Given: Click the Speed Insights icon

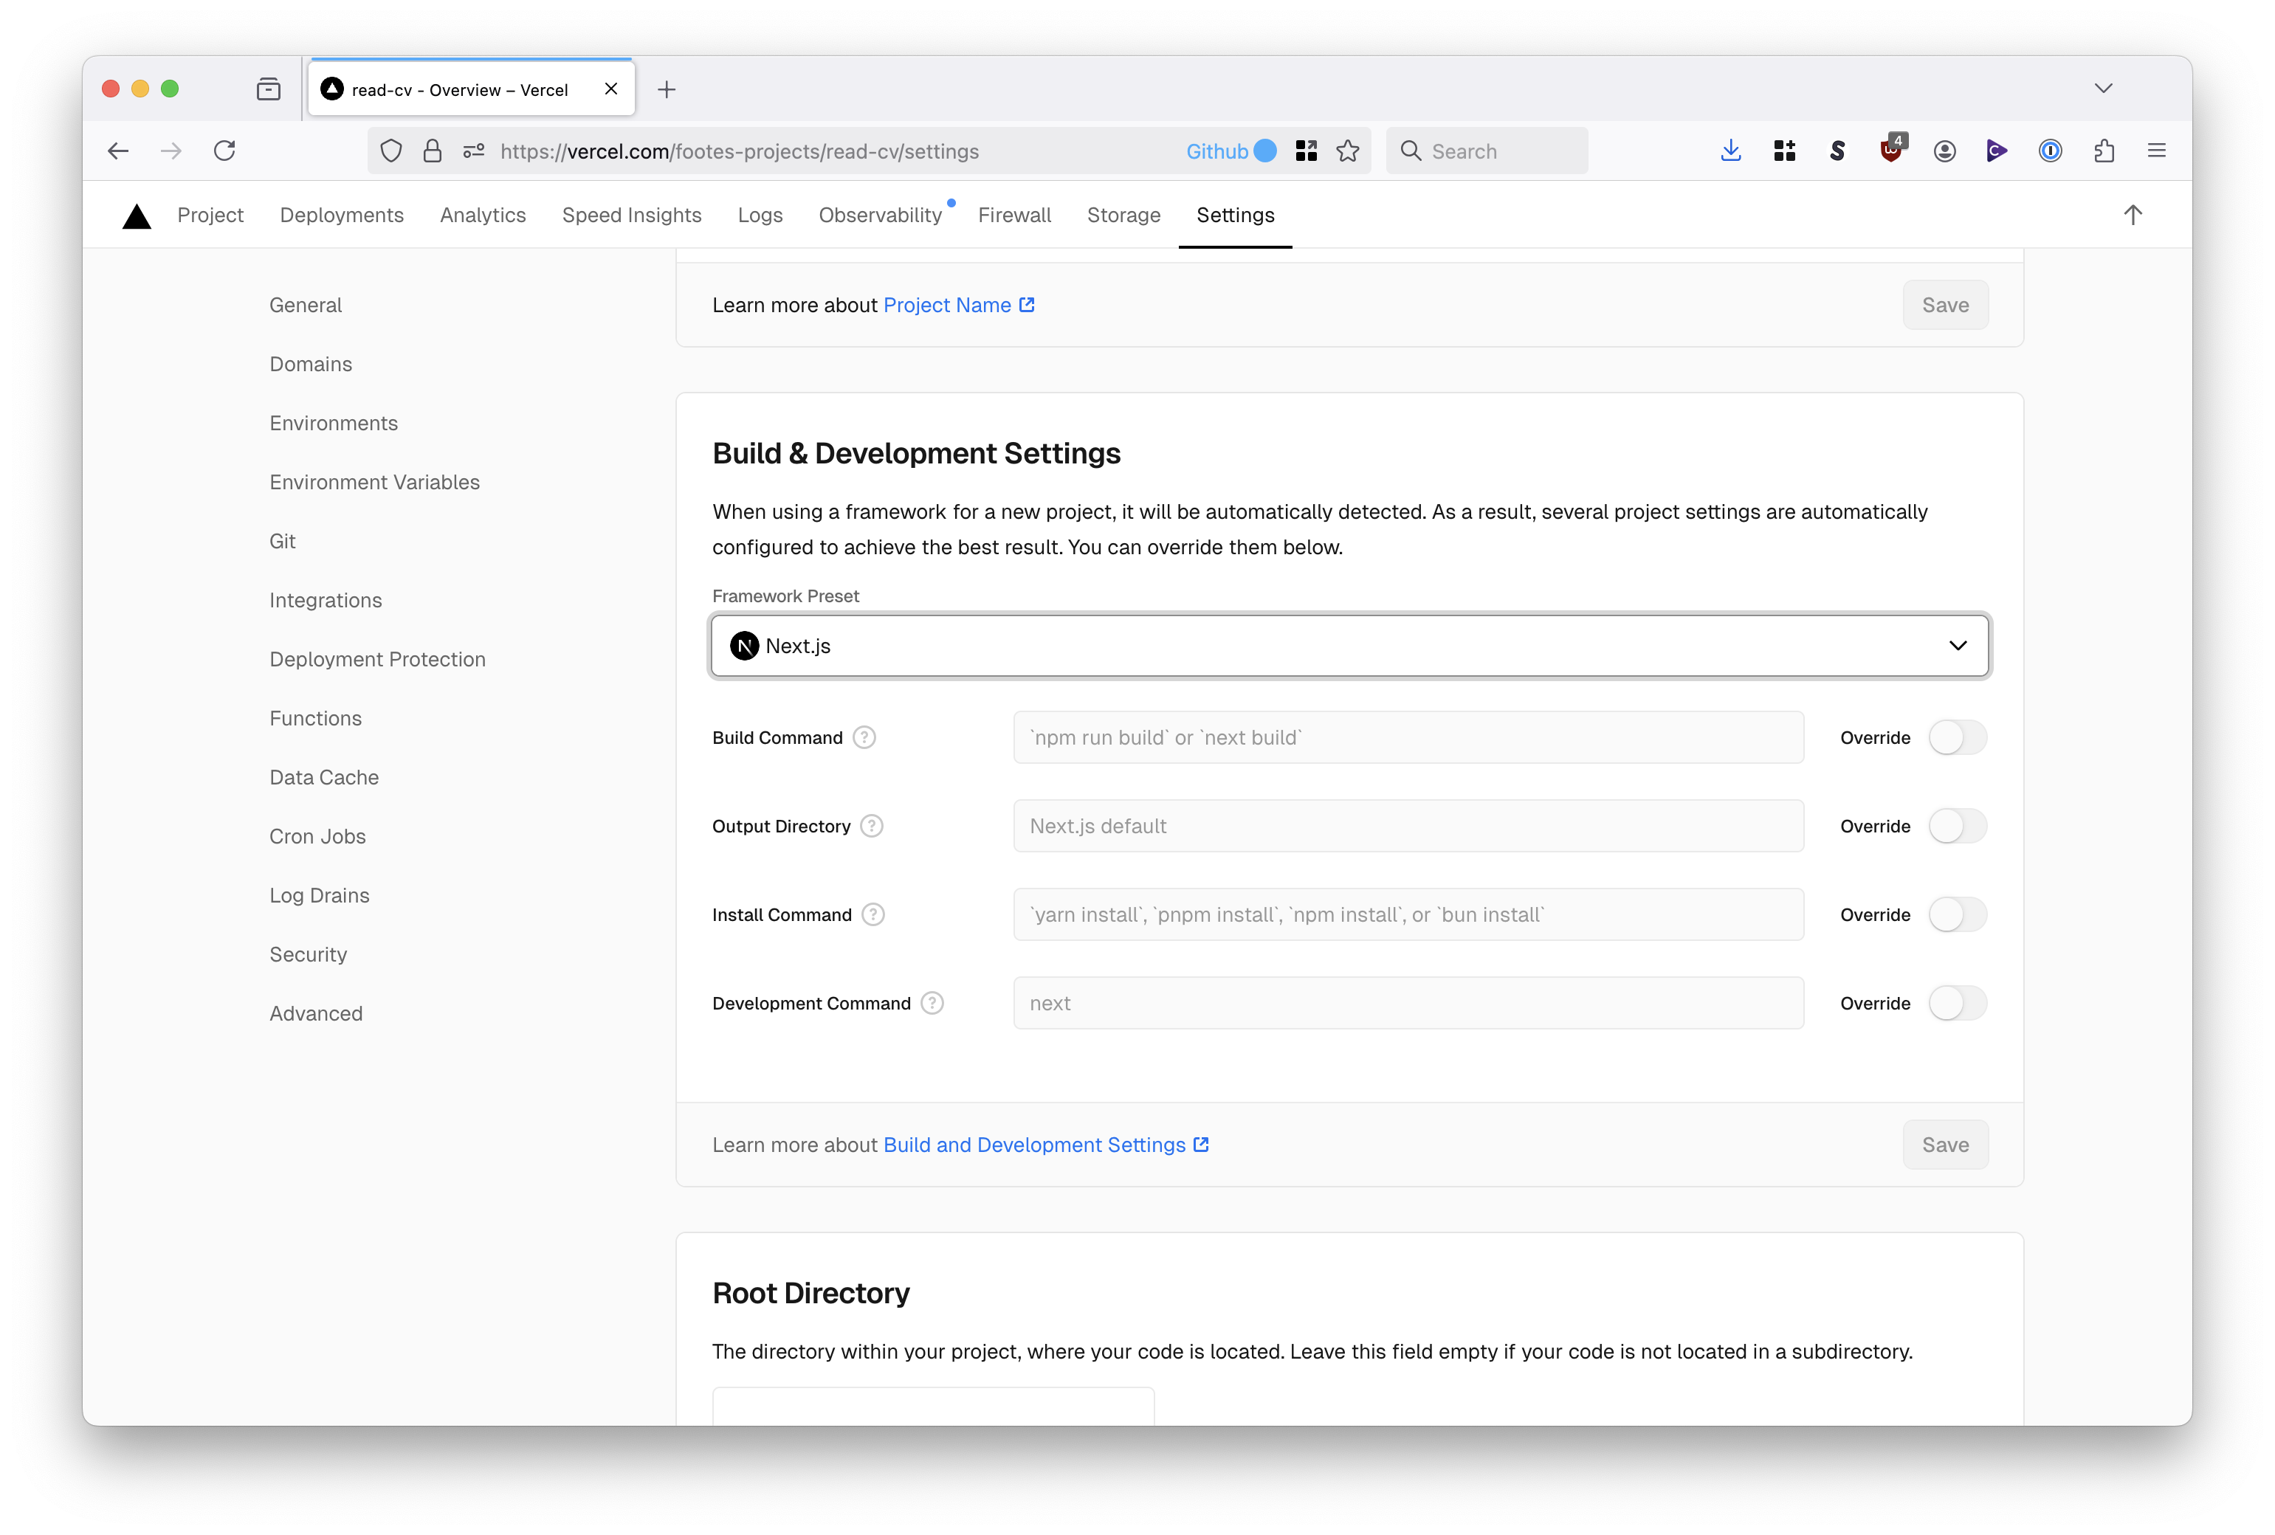Looking at the screenshot, I should pos(632,214).
